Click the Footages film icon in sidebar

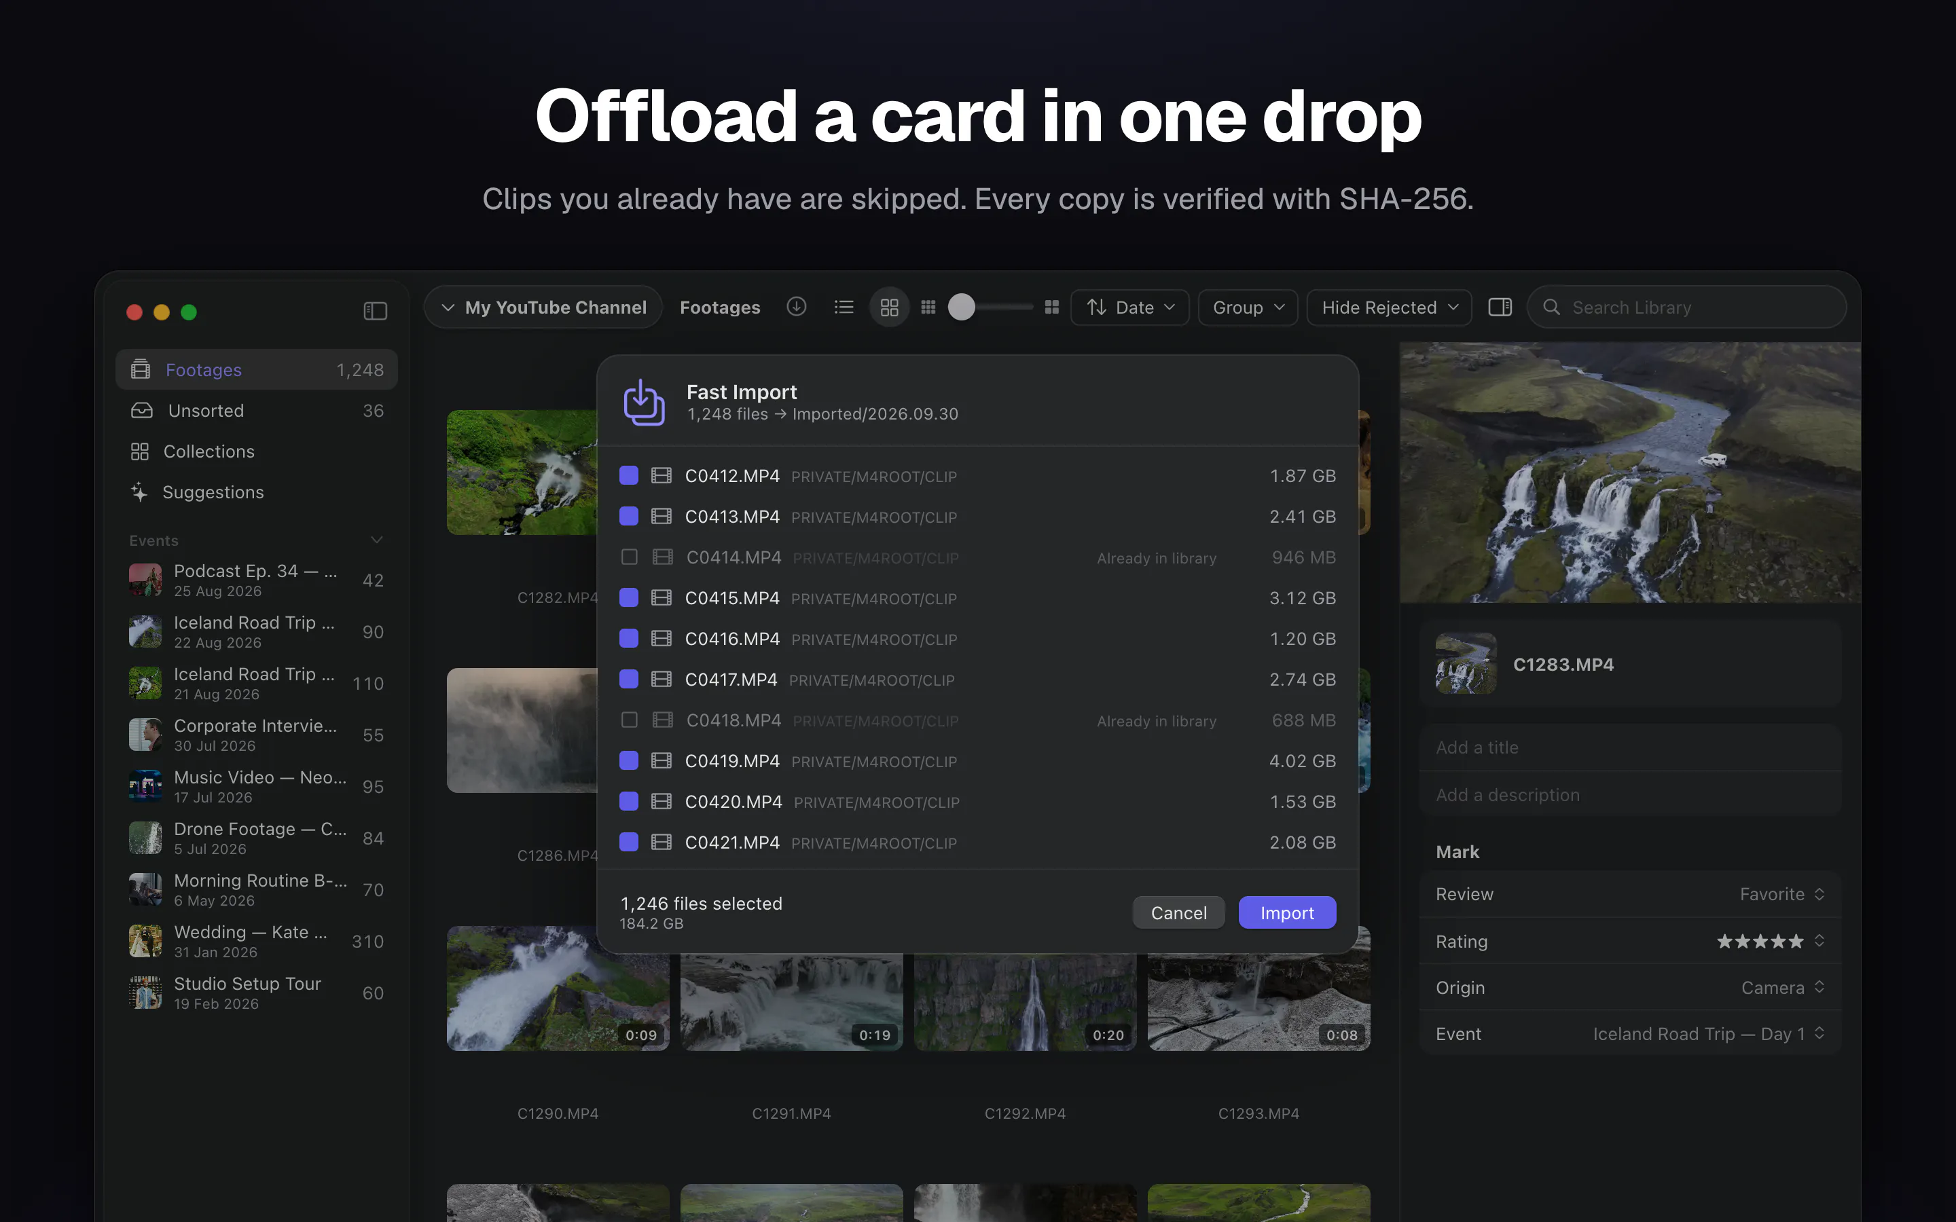click(x=141, y=369)
